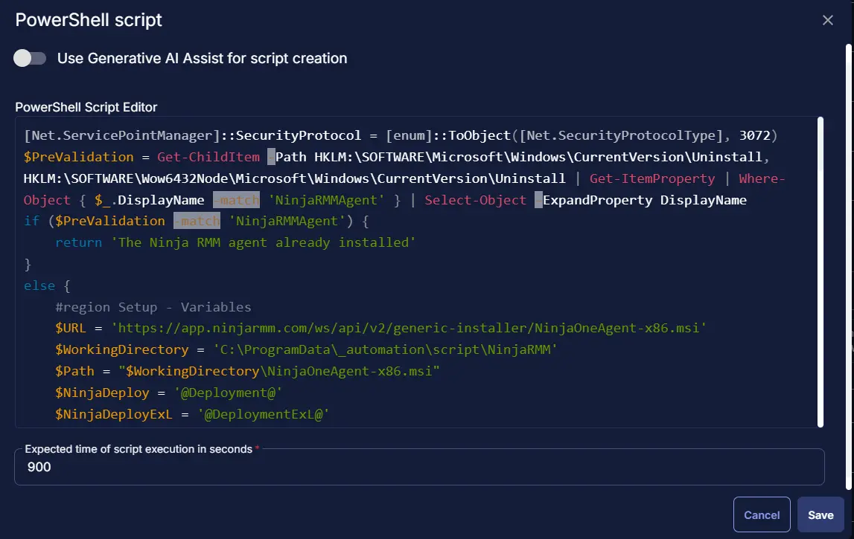
Task: Click the Cancel button
Action: pyautogui.click(x=762, y=514)
